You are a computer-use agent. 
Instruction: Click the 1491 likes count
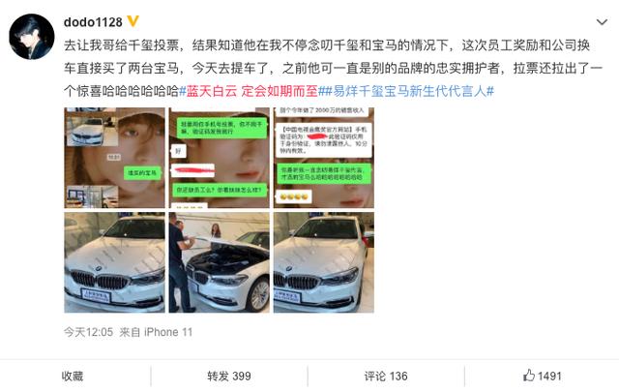coord(549,376)
